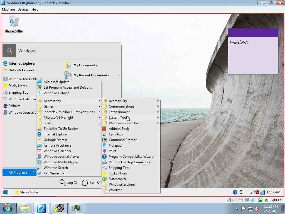Screen dimensions: 285x214
Task: Open the Recycle Bin desktop icon
Action: click(x=14, y=24)
